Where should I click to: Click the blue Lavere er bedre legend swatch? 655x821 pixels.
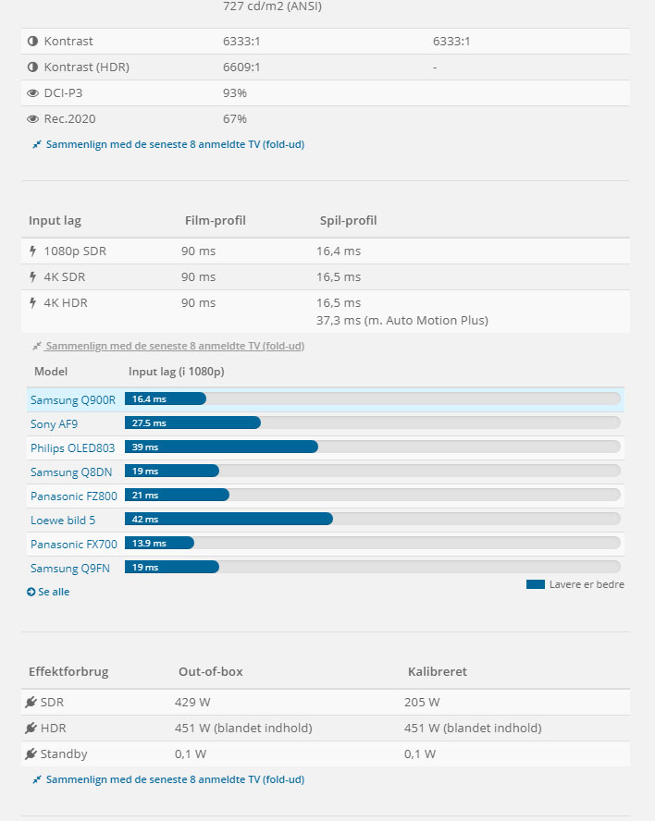pyautogui.click(x=536, y=584)
